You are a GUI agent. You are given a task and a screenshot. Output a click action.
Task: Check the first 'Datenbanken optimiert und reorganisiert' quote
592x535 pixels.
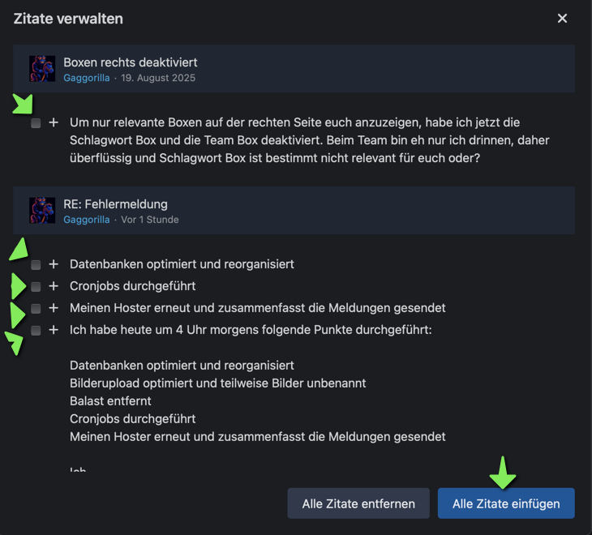36,265
